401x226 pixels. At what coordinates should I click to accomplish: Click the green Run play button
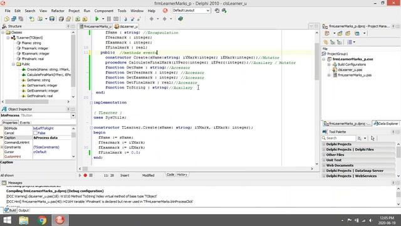click(97, 19)
